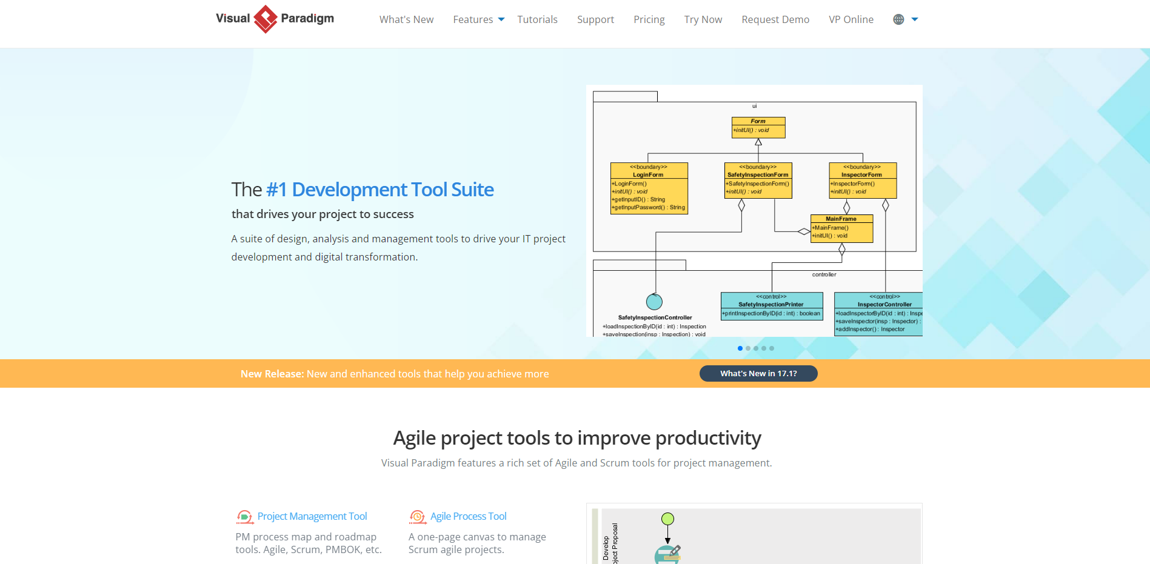Open the Project Management Tool link
This screenshot has width=1150, height=564.
click(x=312, y=516)
